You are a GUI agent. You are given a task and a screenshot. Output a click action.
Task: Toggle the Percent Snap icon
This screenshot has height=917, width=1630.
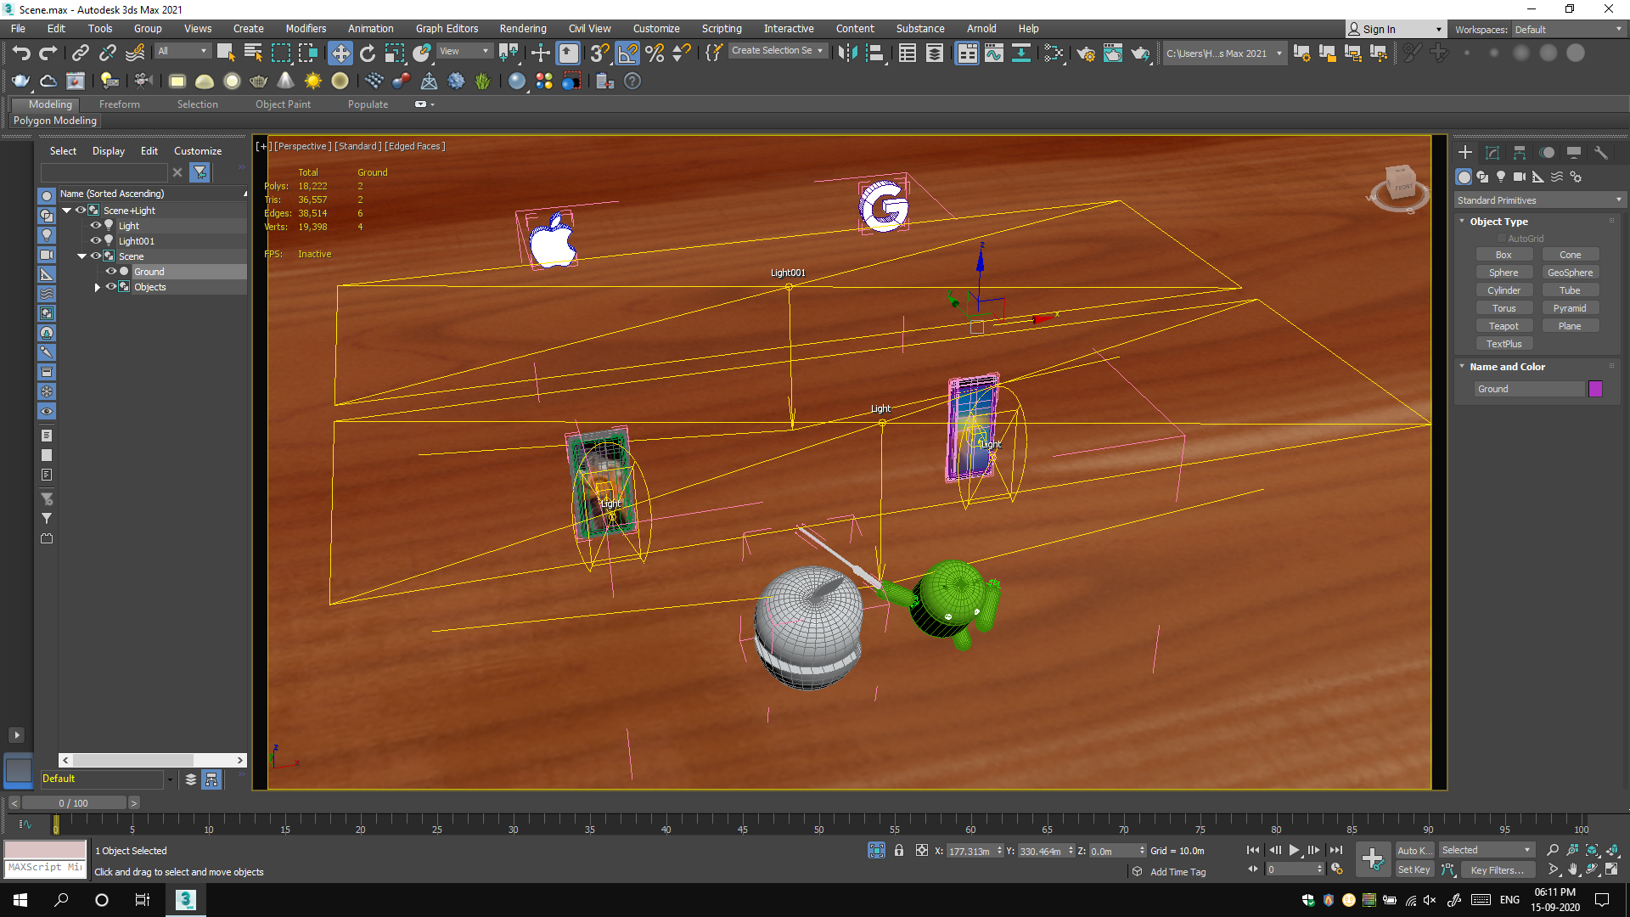click(655, 53)
